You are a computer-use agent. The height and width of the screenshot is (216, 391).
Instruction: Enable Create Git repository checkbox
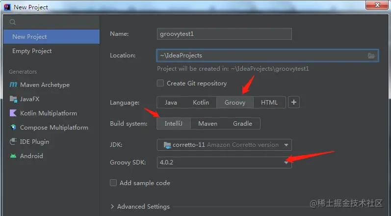160,83
